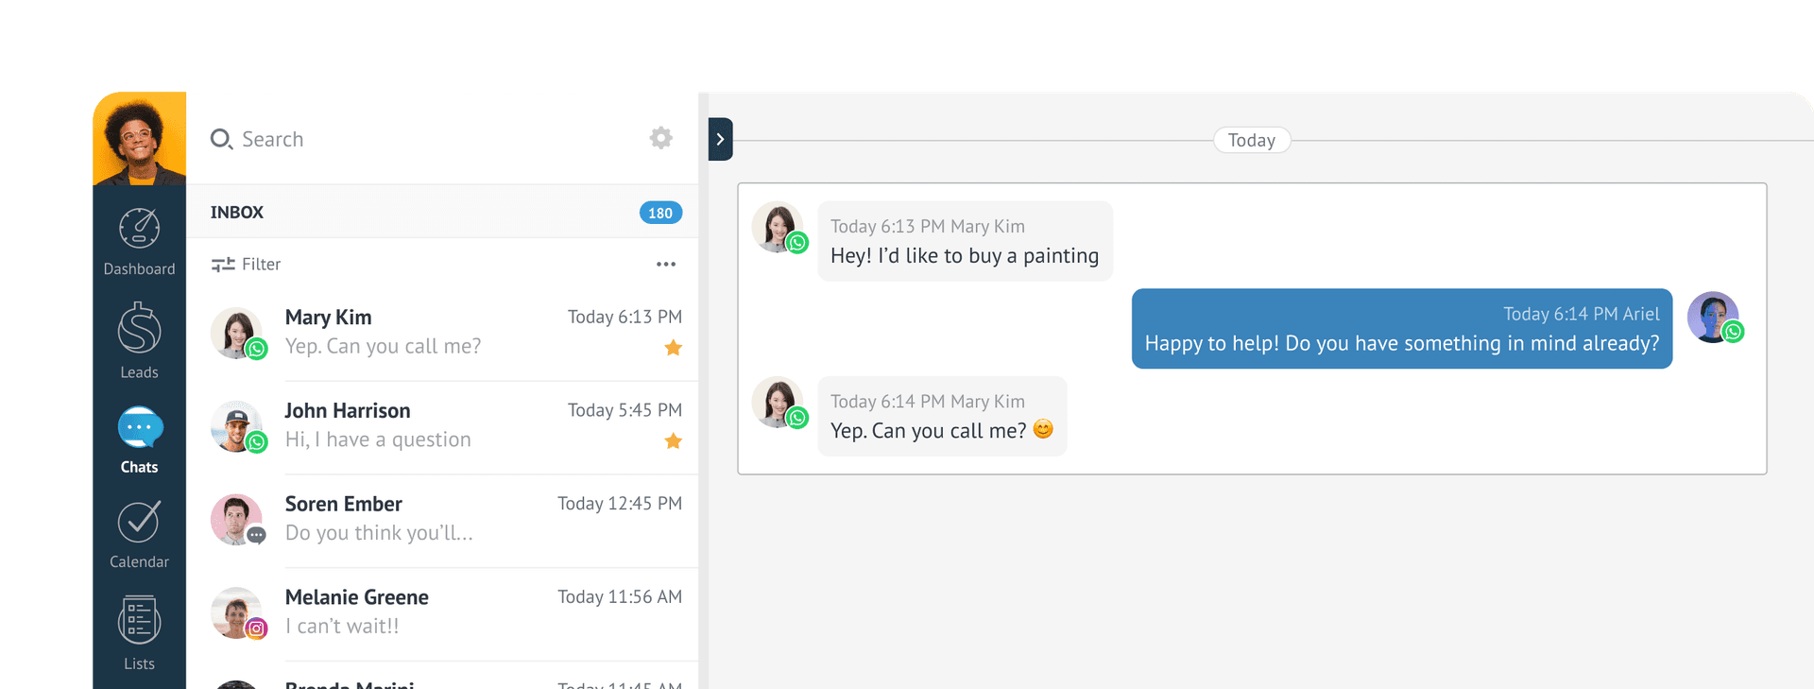Click inside the Search field
The height and width of the screenshot is (689, 1814).
[425, 139]
